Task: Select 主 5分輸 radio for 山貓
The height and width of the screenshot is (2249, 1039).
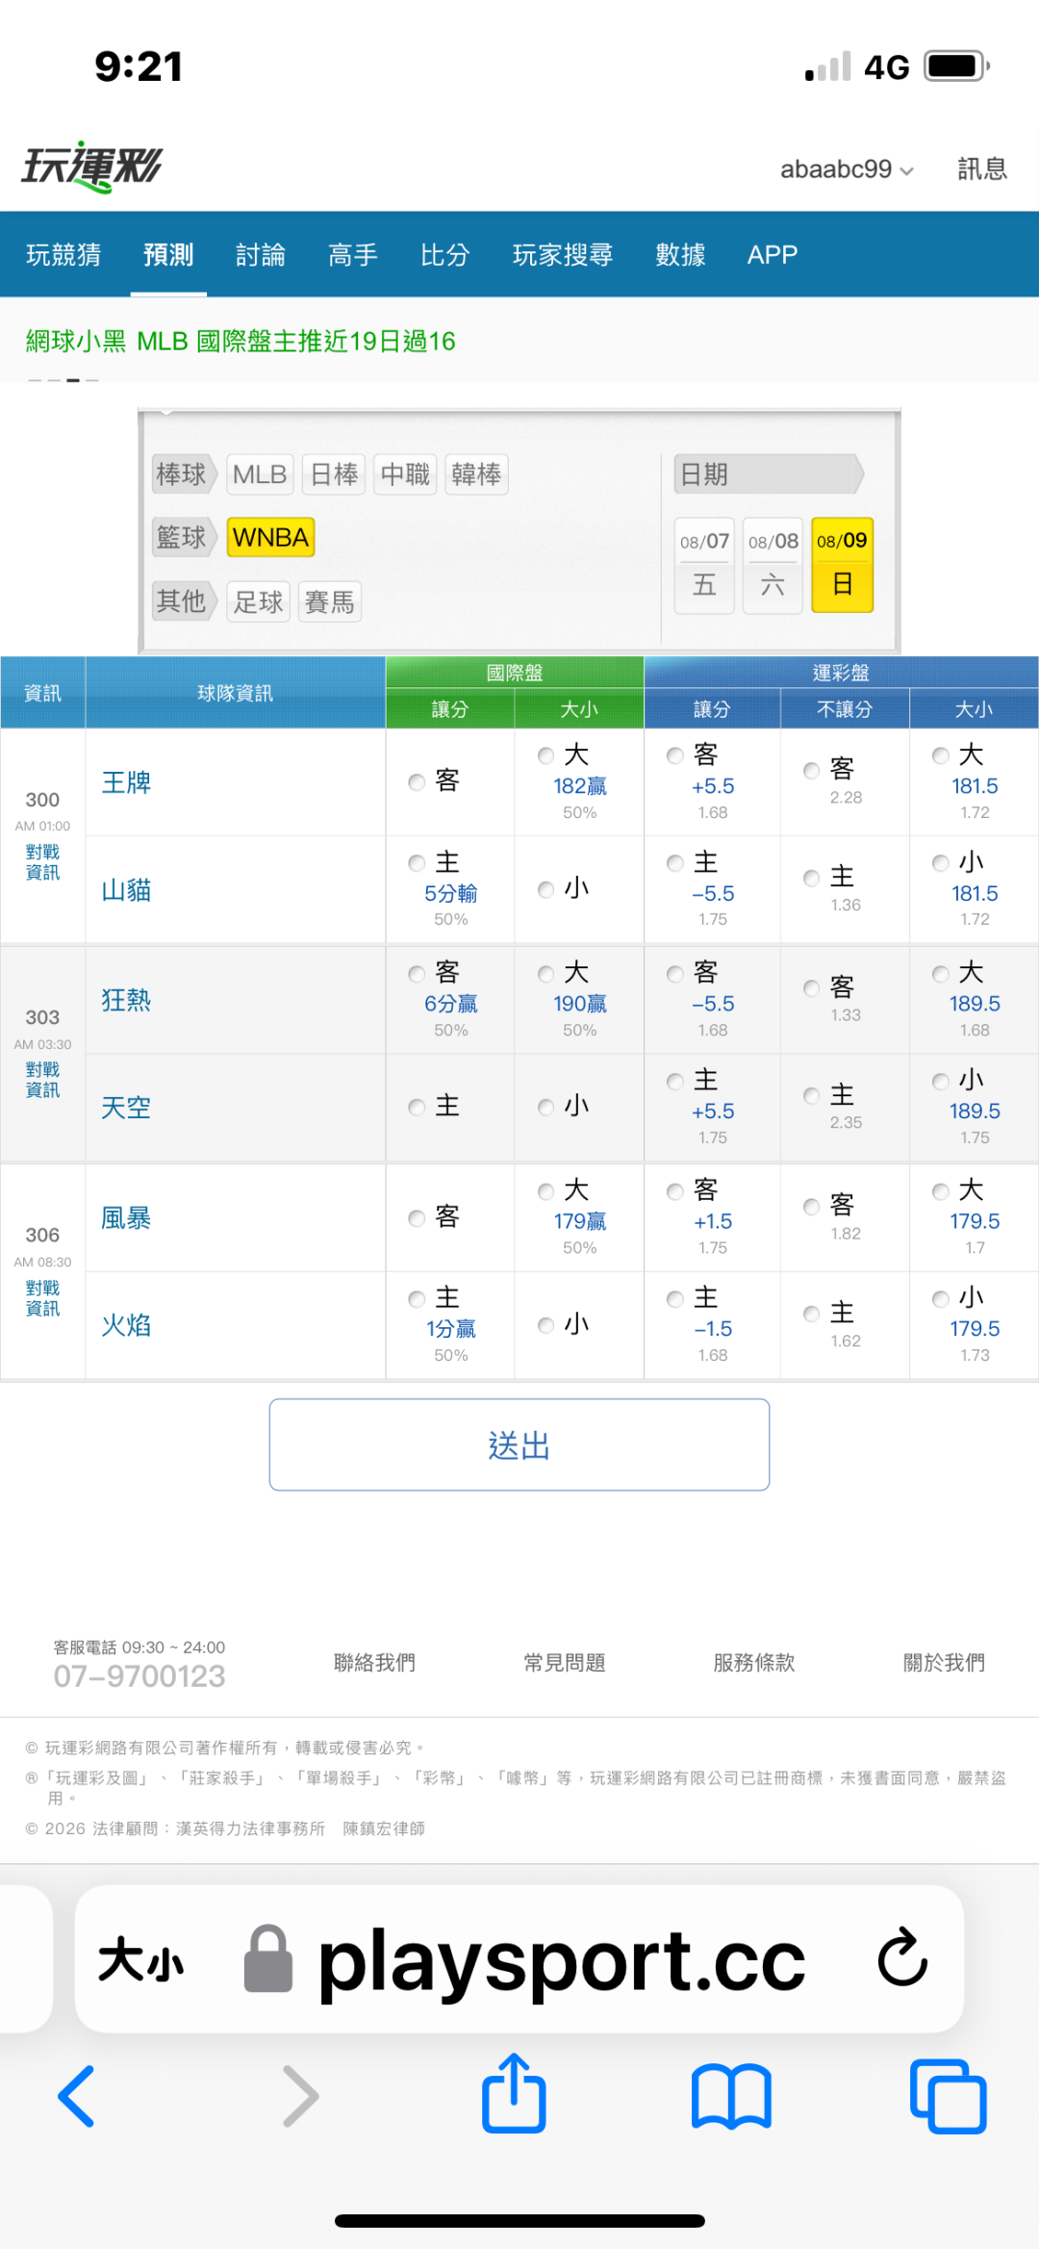Action: point(417,863)
